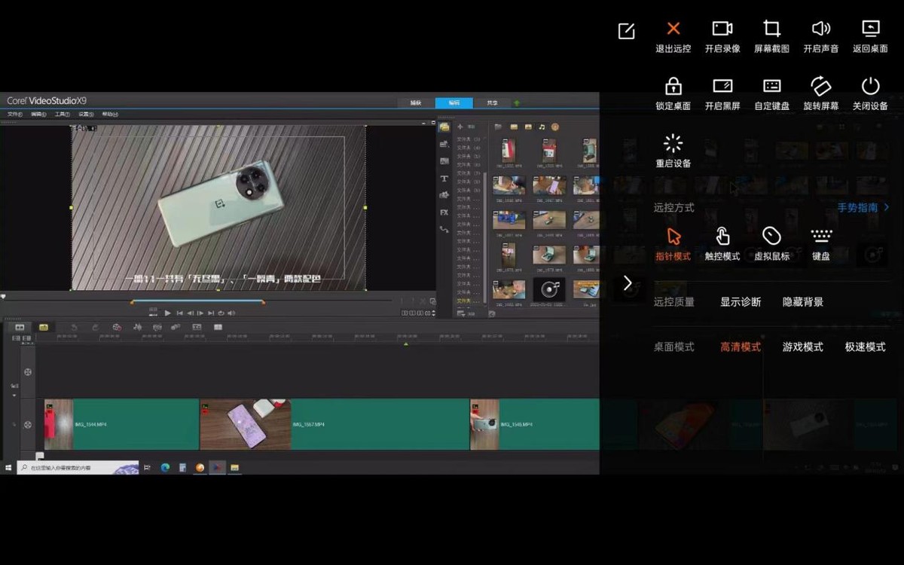Click the 显示诊断 show diagnostics button
Image resolution: width=904 pixels, height=565 pixels.
tap(741, 302)
